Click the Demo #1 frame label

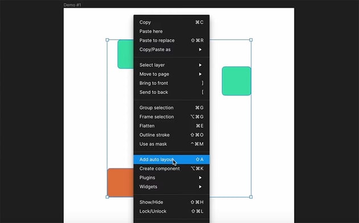(72, 5)
